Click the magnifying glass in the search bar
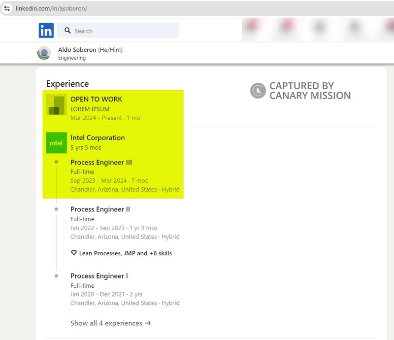 pyautogui.click(x=67, y=31)
